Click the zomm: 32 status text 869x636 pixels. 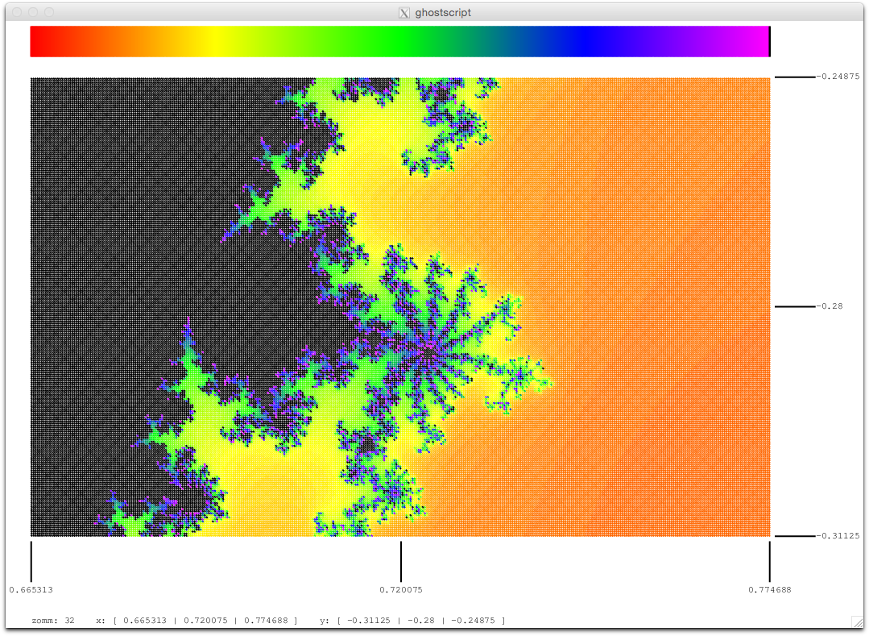[53, 621]
